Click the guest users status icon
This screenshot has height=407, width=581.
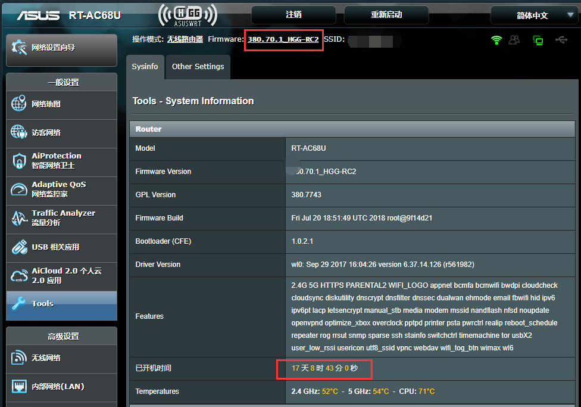(514, 40)
